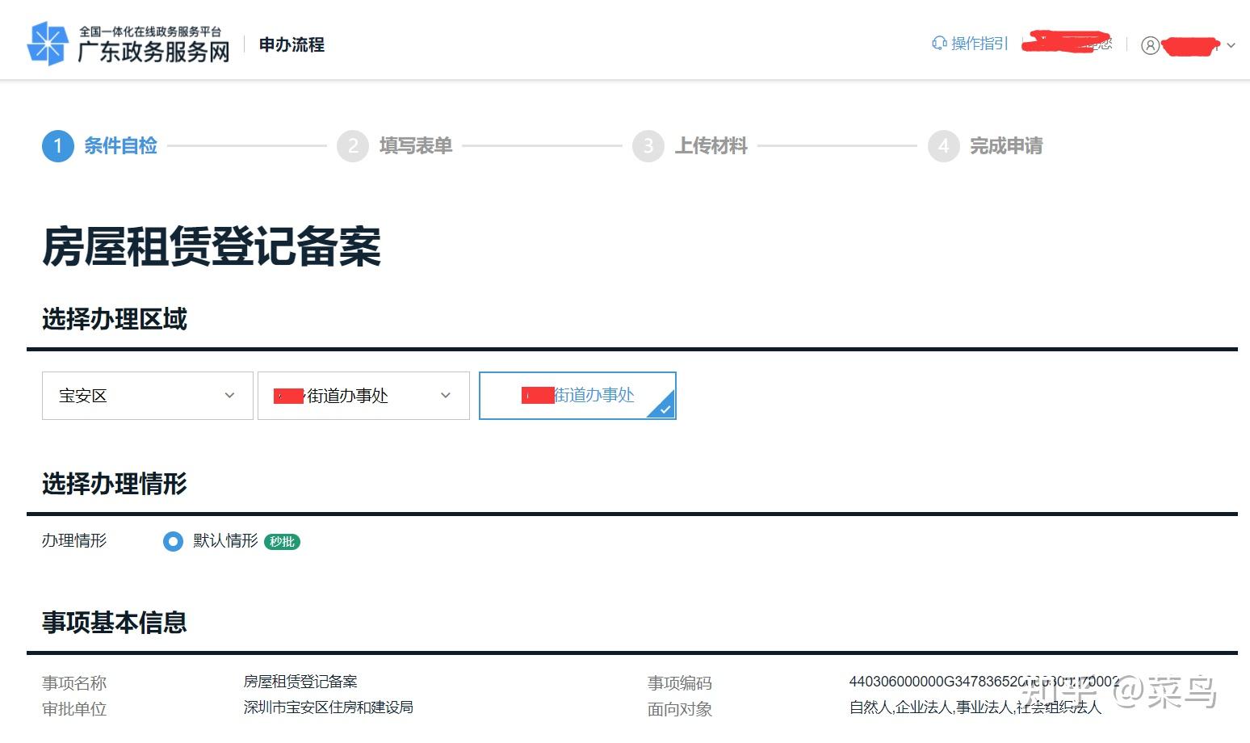
Task: Click the 申办流程 header label
Action: 292,44
